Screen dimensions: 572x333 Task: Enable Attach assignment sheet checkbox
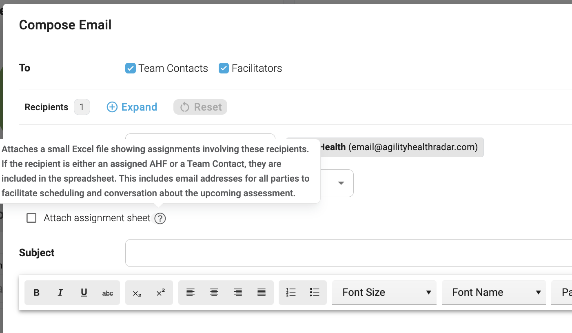point(31,218)
